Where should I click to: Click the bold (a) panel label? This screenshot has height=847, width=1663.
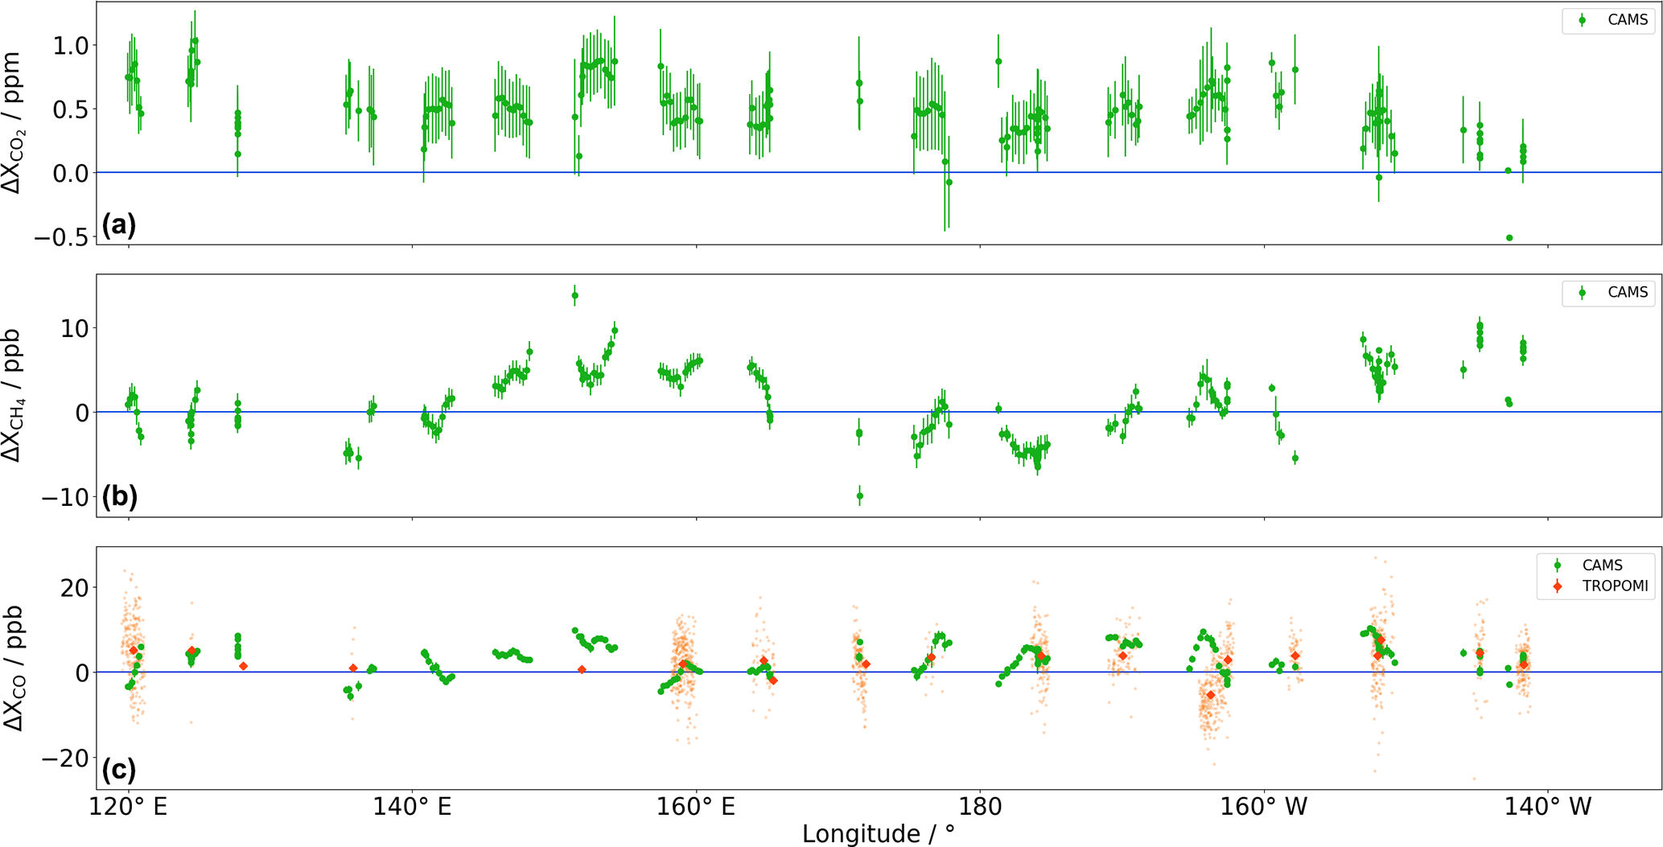point(119,224)
